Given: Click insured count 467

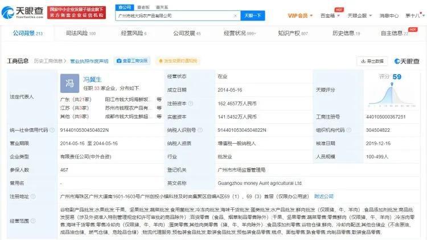Looking at the screenshot, I should tap(64, 170).
